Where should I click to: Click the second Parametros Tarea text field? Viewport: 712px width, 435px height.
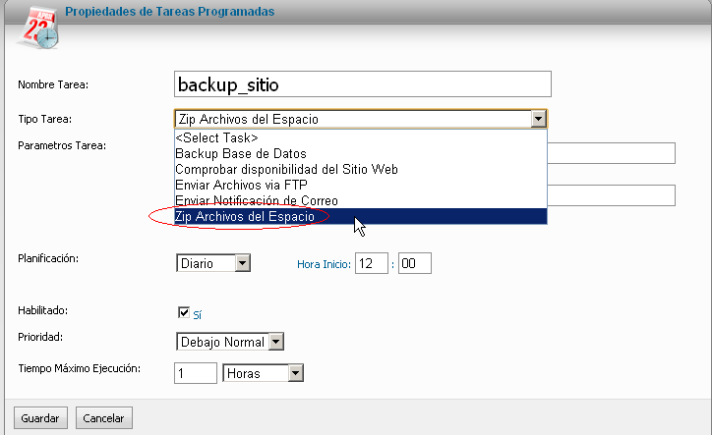pos(611,195)
